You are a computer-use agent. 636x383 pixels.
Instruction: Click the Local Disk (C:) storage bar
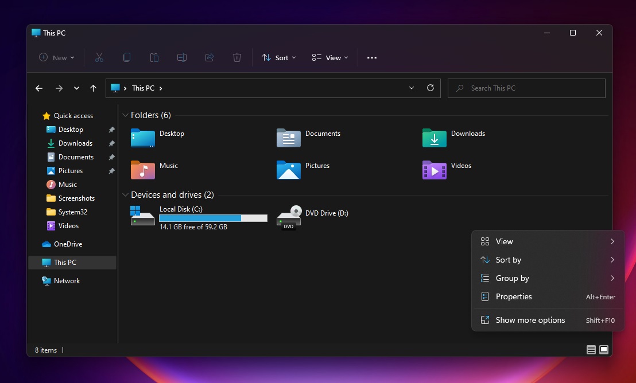pos(214,218)
